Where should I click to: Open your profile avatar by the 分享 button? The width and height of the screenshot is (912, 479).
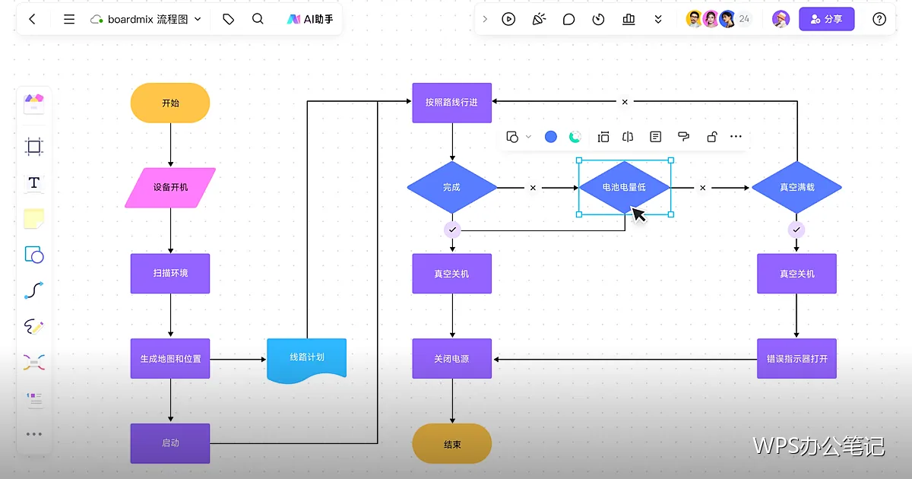point(781,19)
